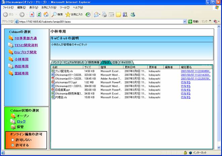The width and height of the screenshot is (222, 156).
Task: Select 許可する radio button
Action: (x=12, y=145)
